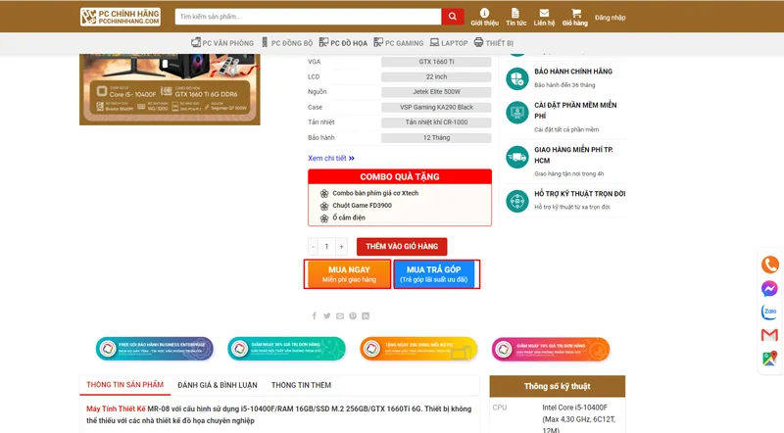Click the red search magnifier button
This screenshot has width=784, height=433.
(452, 17)
